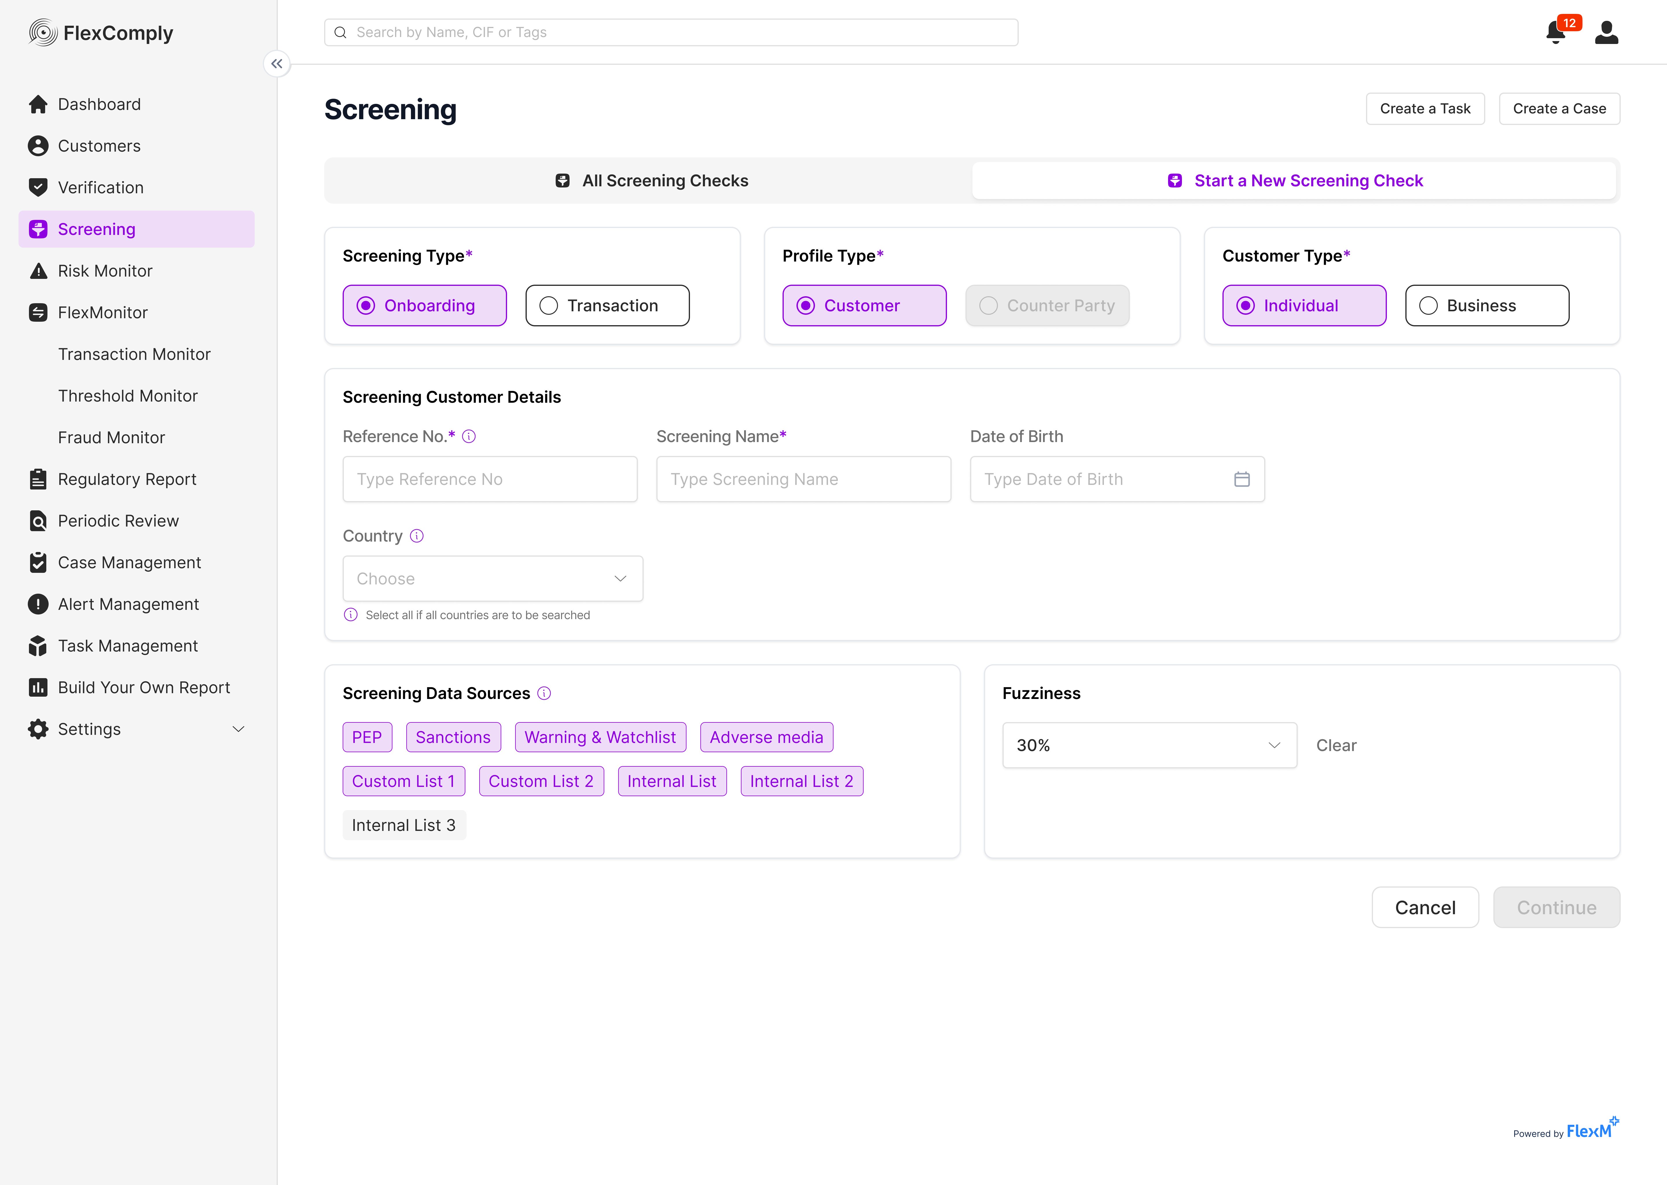Toggle the Internal List 3 data source
Viewport: 1667px width, 1185px height.
[x=404, y=825]
